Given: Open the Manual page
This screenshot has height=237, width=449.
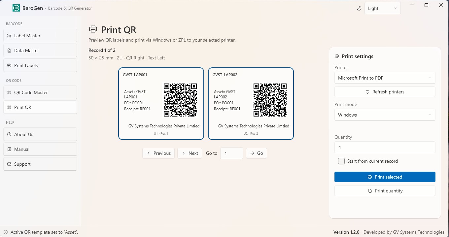Looking at the screenshot, I should pos(40,149).
